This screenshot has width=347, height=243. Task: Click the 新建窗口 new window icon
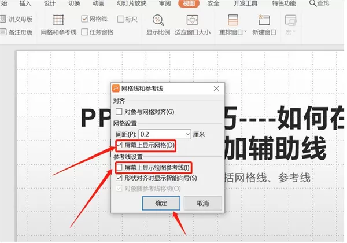click(x=264, y=20)
